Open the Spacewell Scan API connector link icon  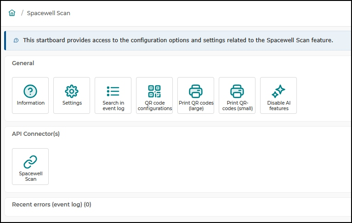(30, 162)
